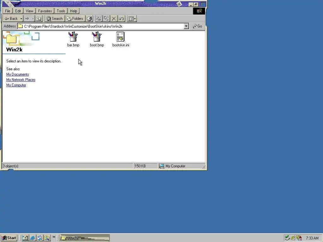Image resolution: width=323 pixels, height=242 pixels.
Task: Go Back to previous folder
Action: [x=11, y=19]
